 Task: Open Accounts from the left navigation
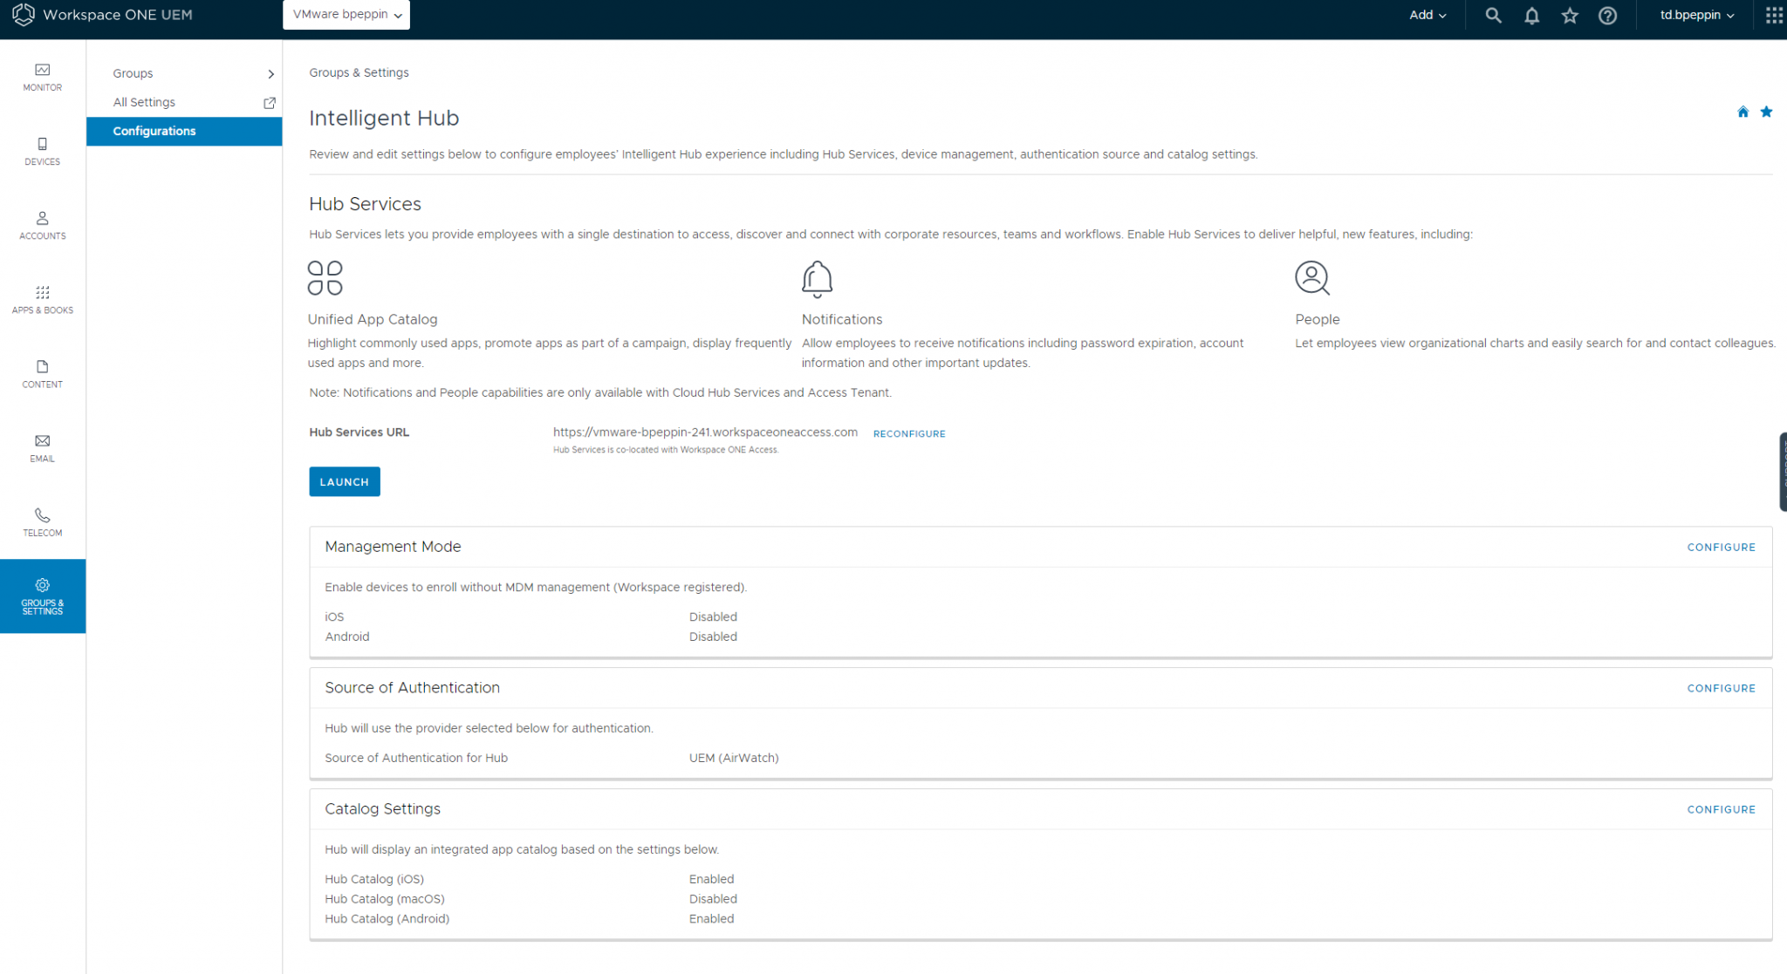click(42, 225)
